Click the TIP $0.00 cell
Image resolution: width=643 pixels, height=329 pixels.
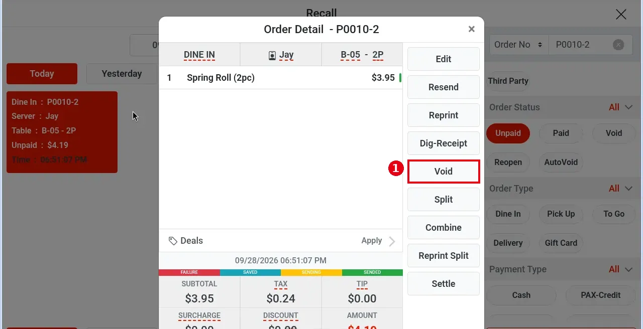362,292
